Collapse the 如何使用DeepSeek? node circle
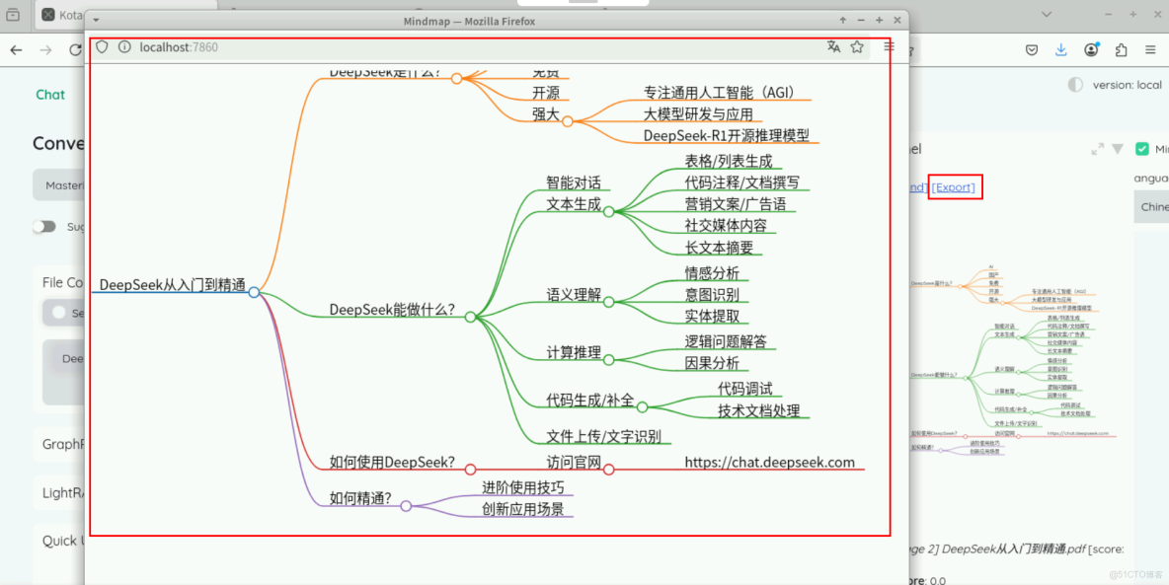Screen dimensions: 1169x585 tap(470, 470)
